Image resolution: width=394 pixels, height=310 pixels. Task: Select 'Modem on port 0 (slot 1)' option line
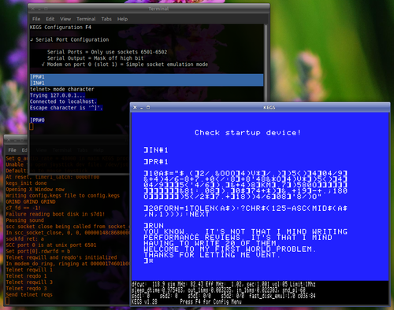coord(125,65)
